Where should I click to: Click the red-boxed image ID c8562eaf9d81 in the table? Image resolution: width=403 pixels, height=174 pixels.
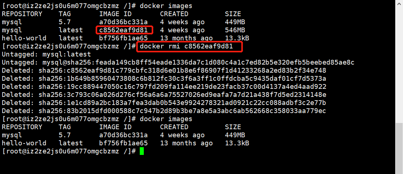[124, 30]
